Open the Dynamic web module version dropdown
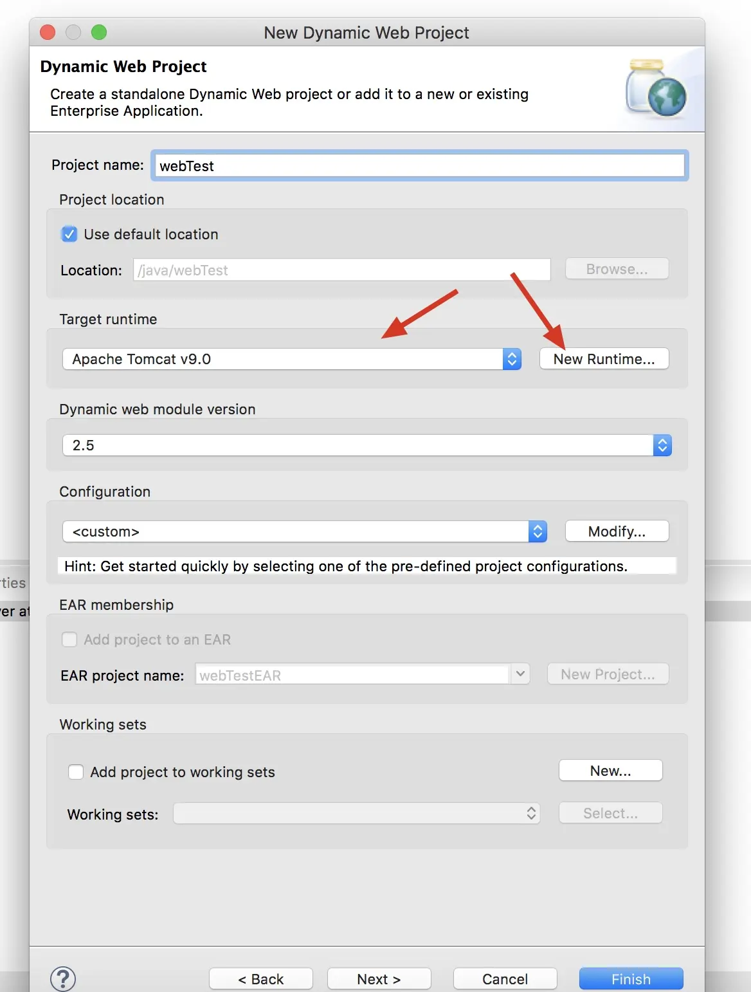 tap(367, 445)
